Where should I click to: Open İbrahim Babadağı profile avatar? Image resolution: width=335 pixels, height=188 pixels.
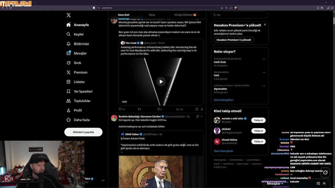pos(114,118)
